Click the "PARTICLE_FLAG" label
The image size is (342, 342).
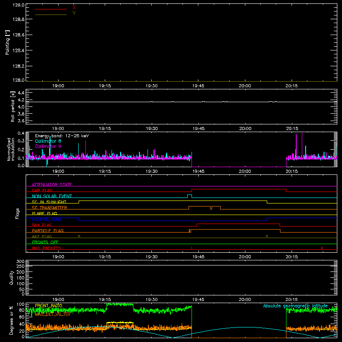tap(48, 230)
